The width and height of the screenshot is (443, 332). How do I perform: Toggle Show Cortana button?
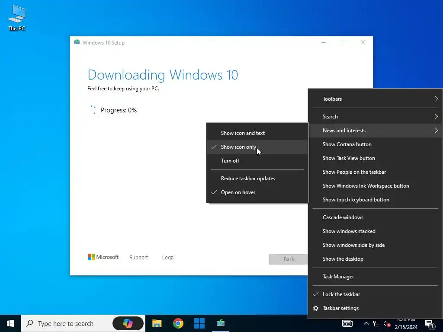pos(375,144)
